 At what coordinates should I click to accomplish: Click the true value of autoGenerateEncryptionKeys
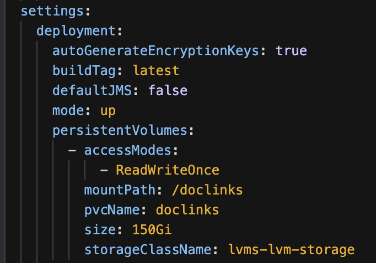pos(291,51)
